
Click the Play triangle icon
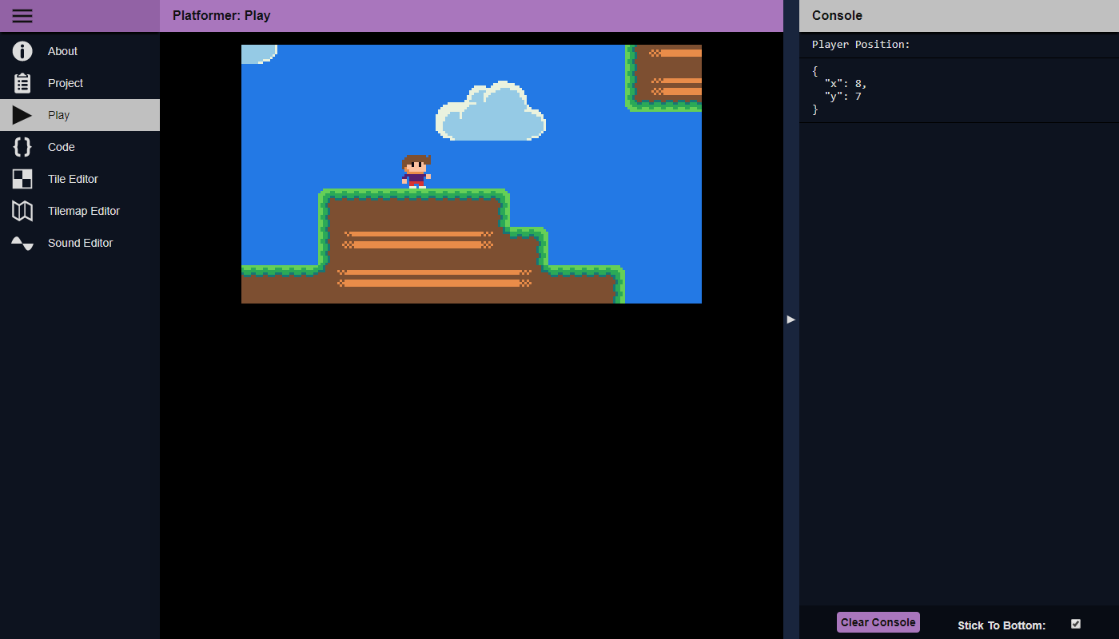(x=22, y=115)
